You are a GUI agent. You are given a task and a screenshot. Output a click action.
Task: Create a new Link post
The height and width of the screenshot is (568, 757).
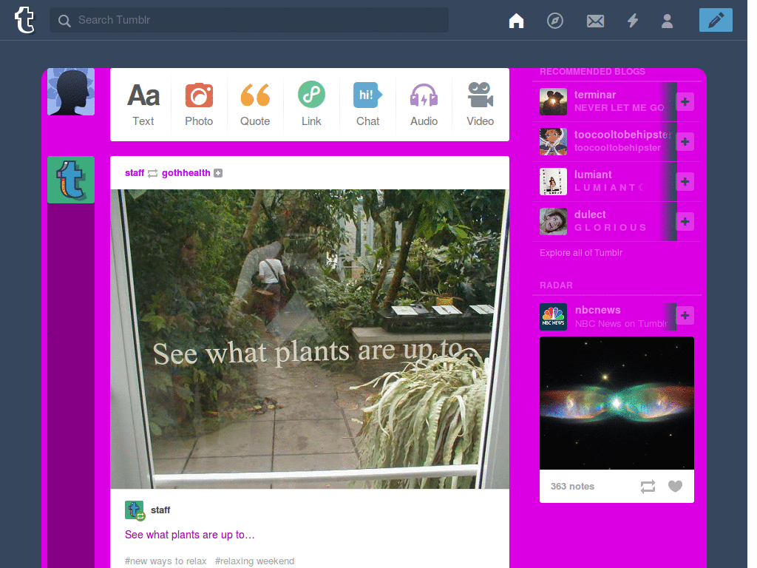[x=311, y=104]
